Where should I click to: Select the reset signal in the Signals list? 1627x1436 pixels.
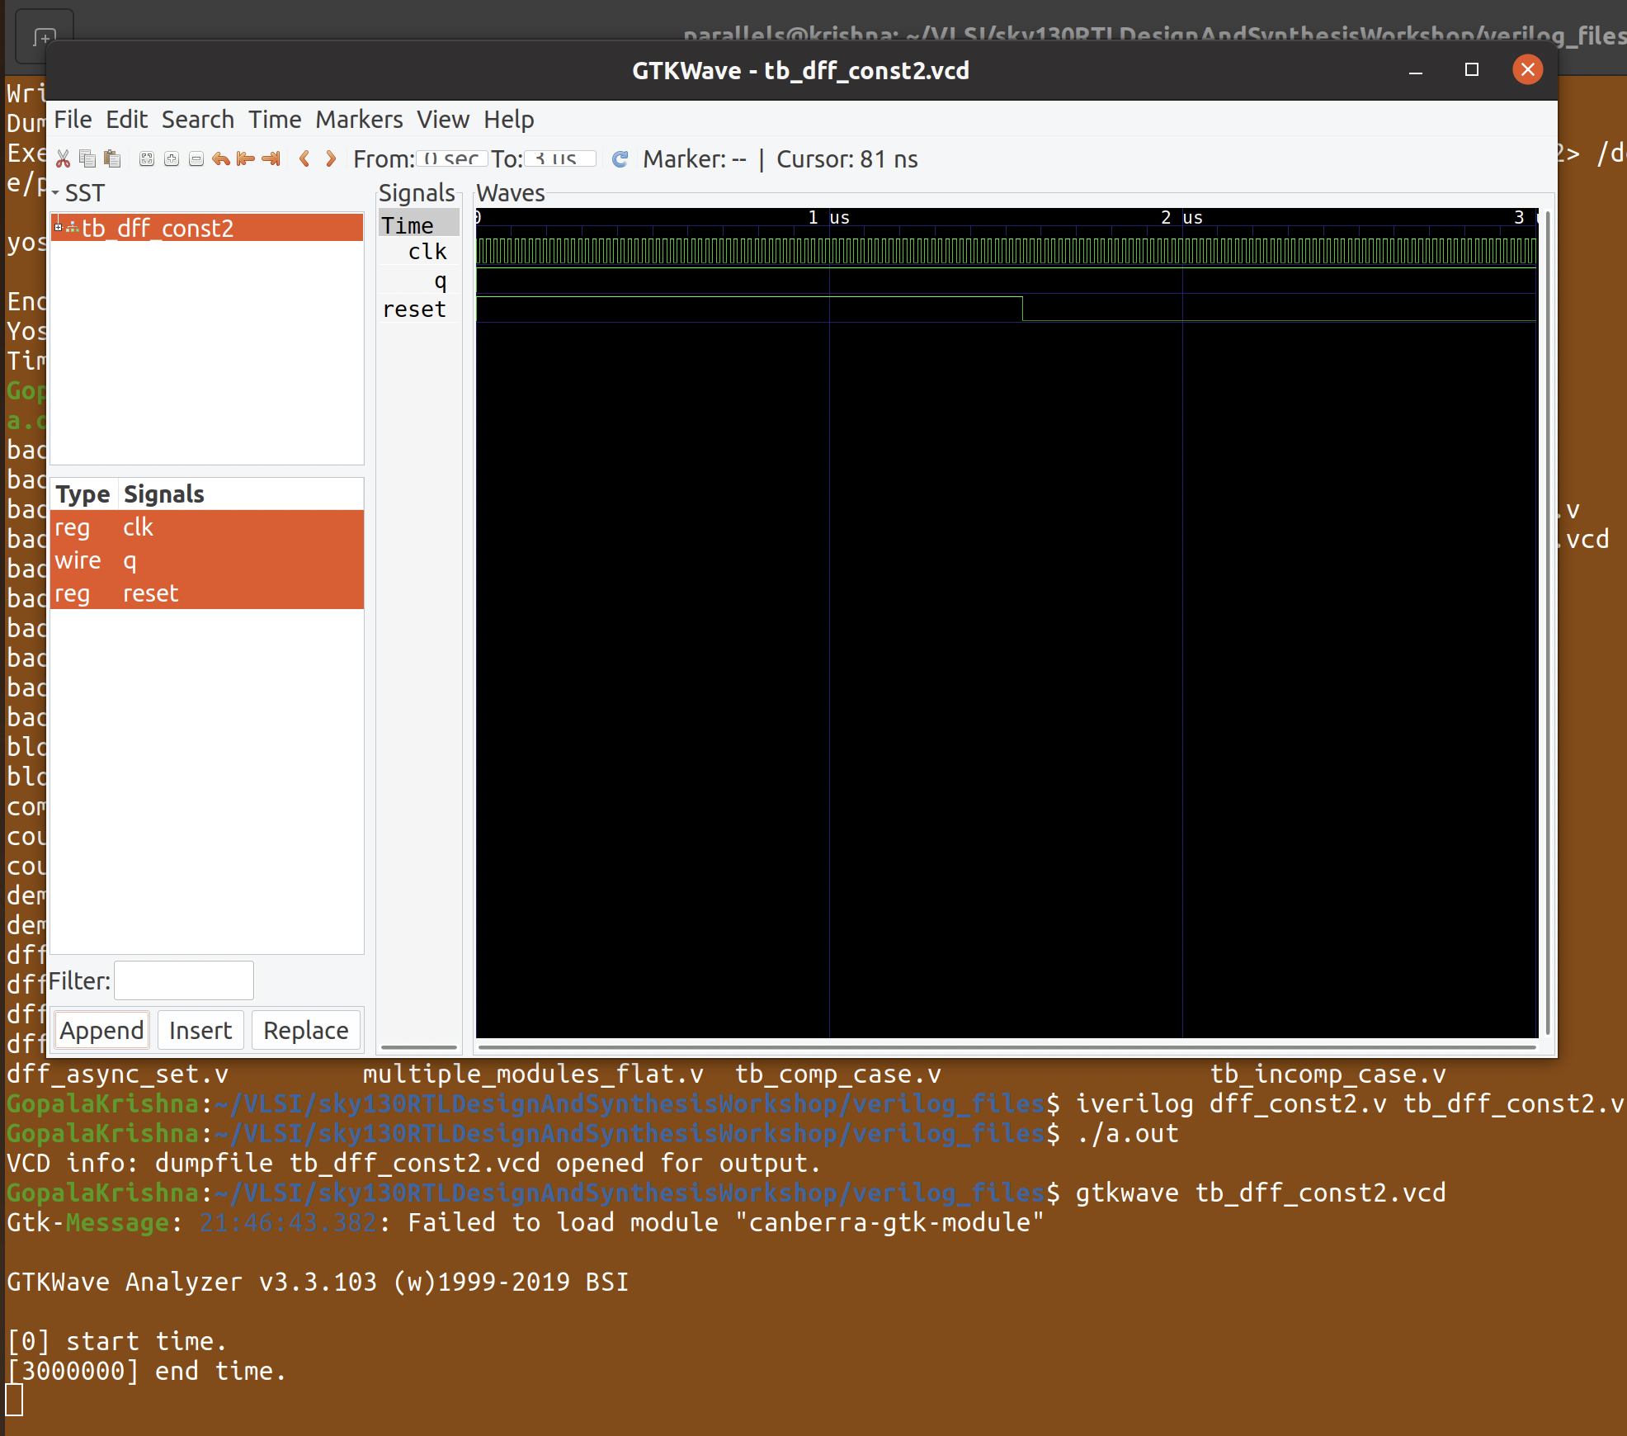(414, 309)
